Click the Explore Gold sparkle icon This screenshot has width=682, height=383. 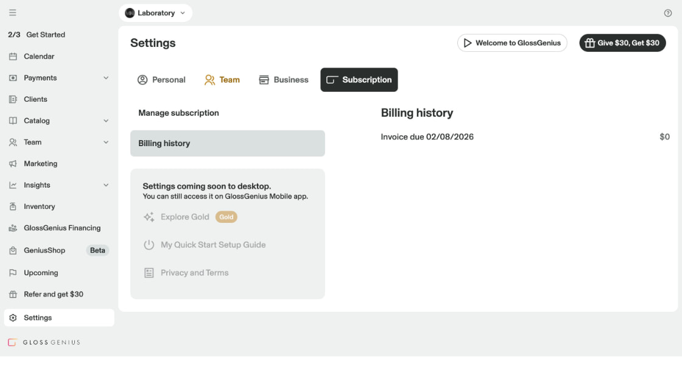149,217
